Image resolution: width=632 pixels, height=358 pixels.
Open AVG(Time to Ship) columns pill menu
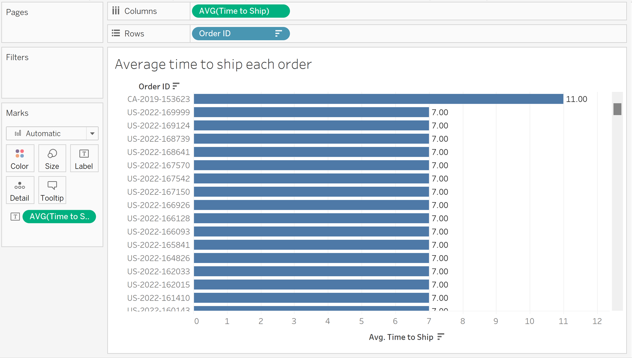(241, 11)
